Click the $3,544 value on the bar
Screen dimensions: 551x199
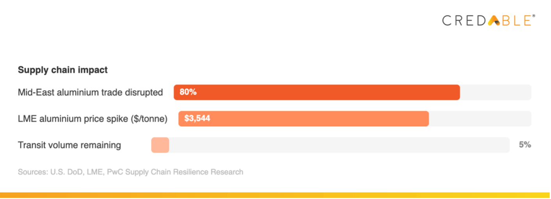pyautogui.click(x=197, y=118)
